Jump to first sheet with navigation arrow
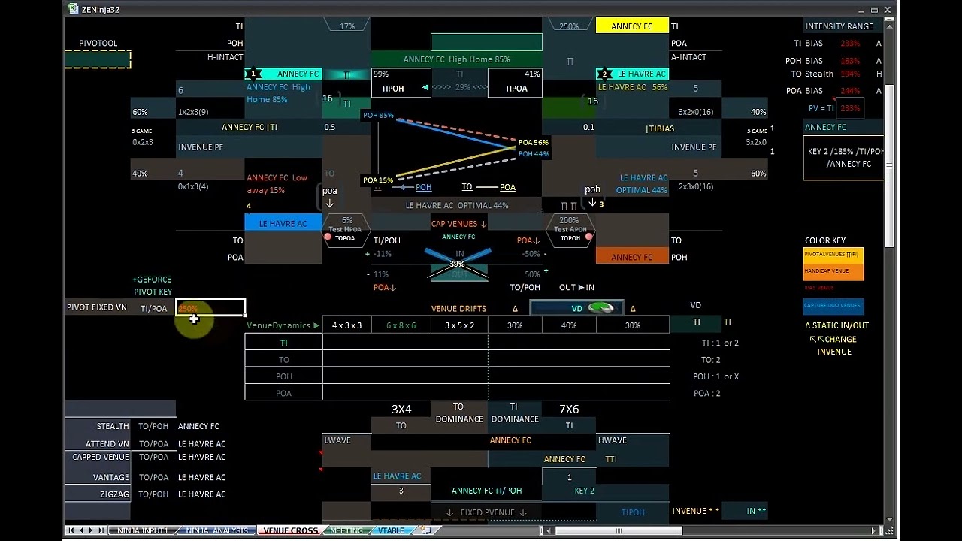This screenshot has width=962, height=541. 71,530
